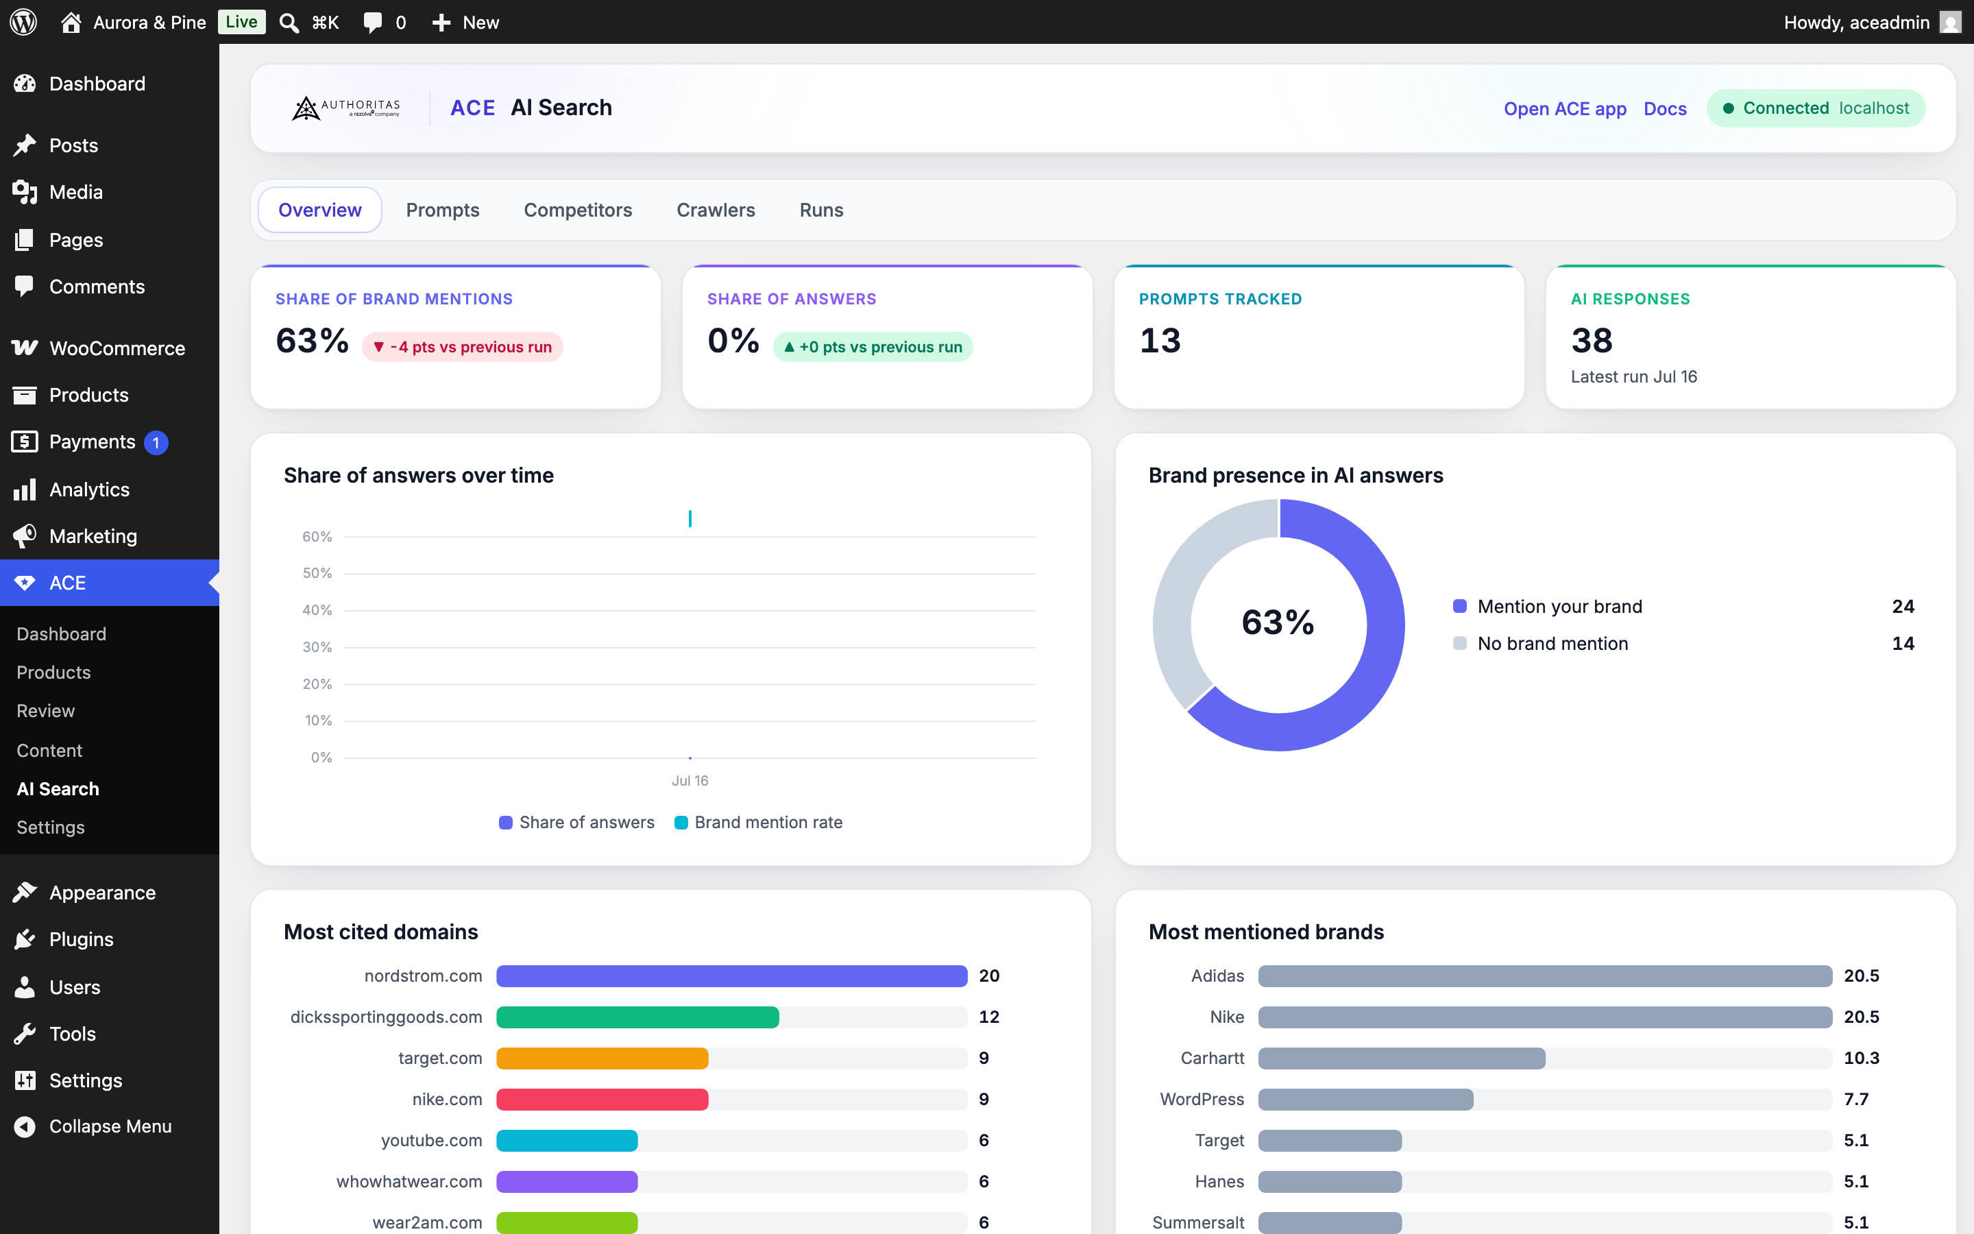Image resolution: width=1974 pixels, height=1234 pixels.
Task: Select the AI Search submenu item
Action: (58, 788)
